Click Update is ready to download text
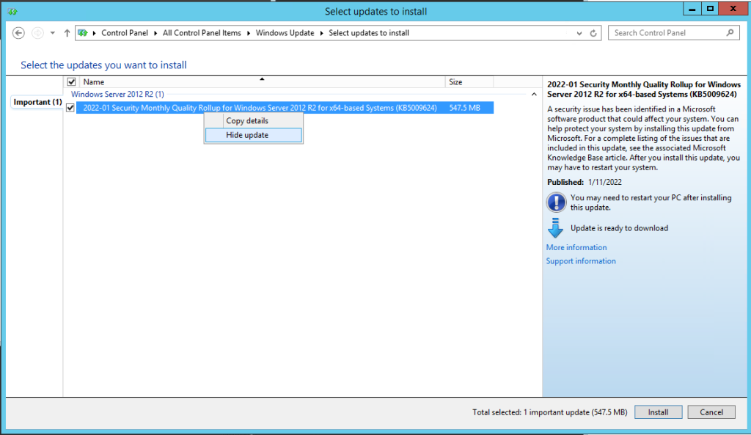 619,228
